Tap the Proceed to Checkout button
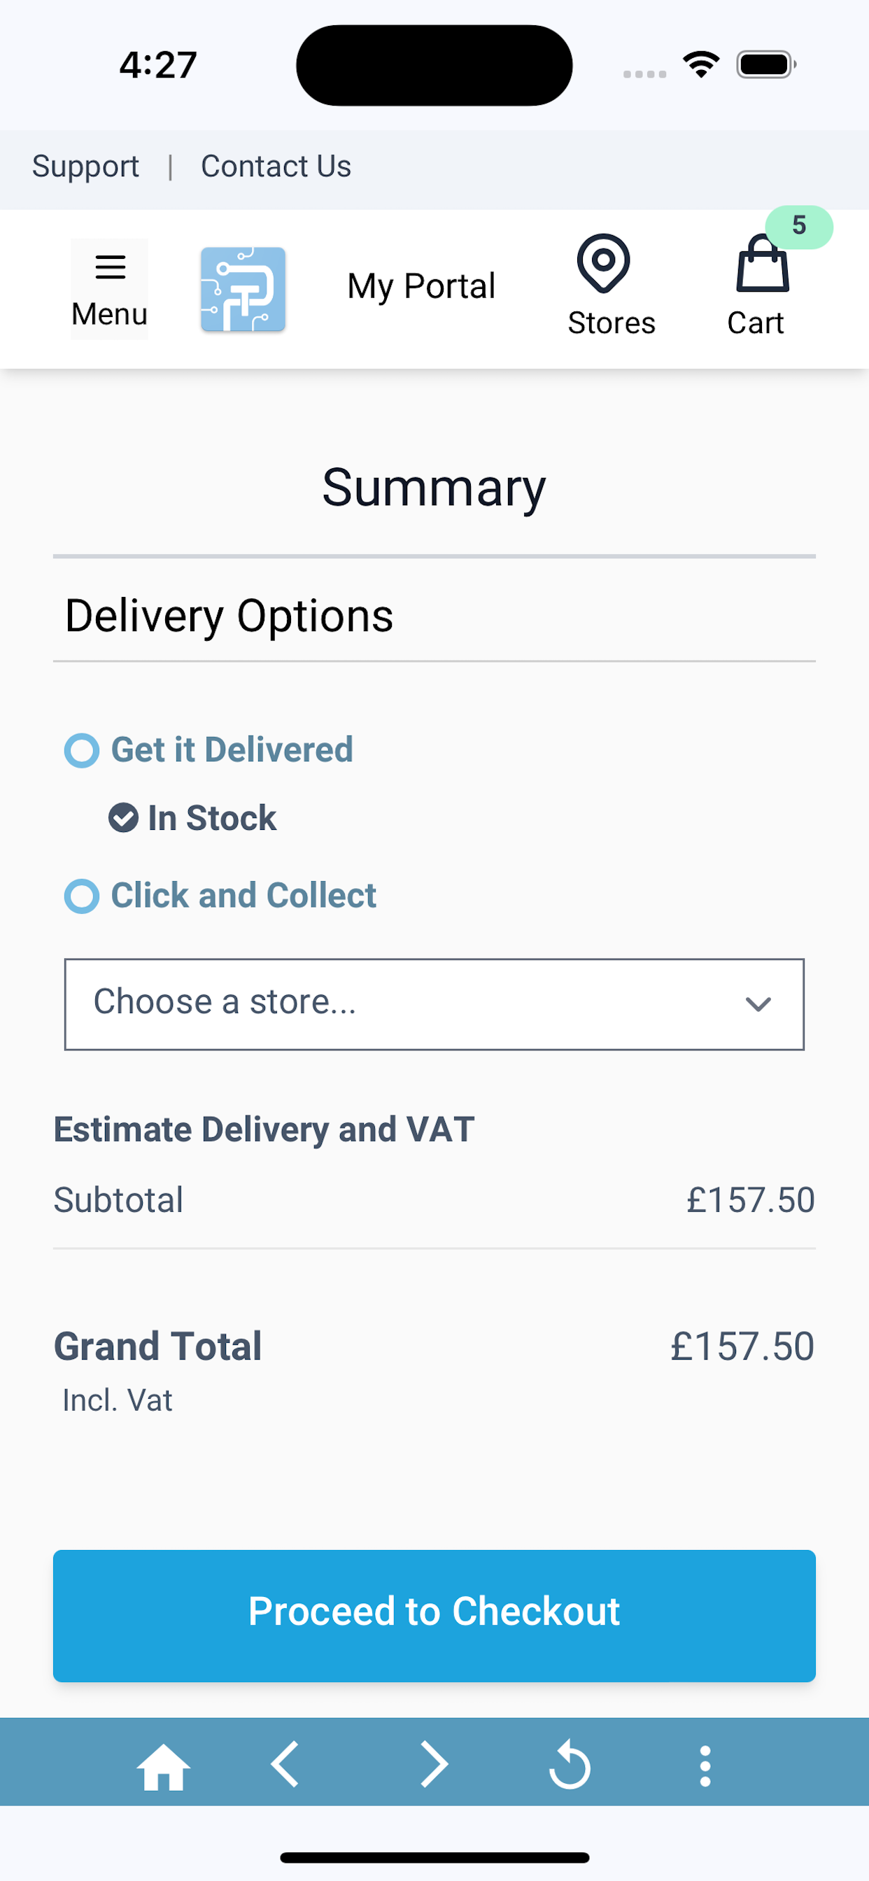Image resolution: width=869 pixels, height=1881 pixels. 434,1616
